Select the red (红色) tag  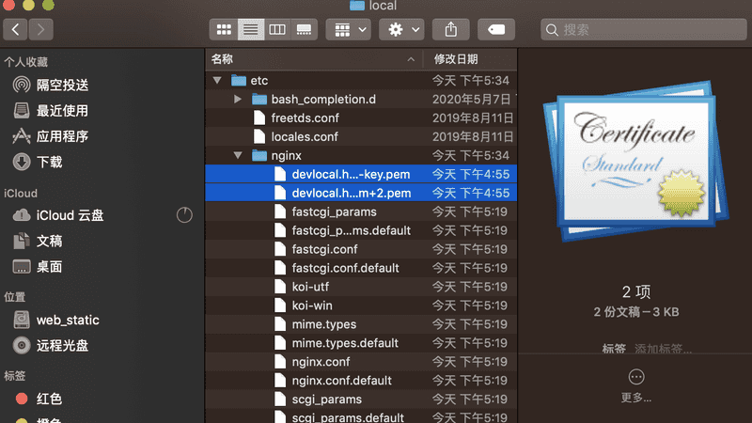coord(49,399)
